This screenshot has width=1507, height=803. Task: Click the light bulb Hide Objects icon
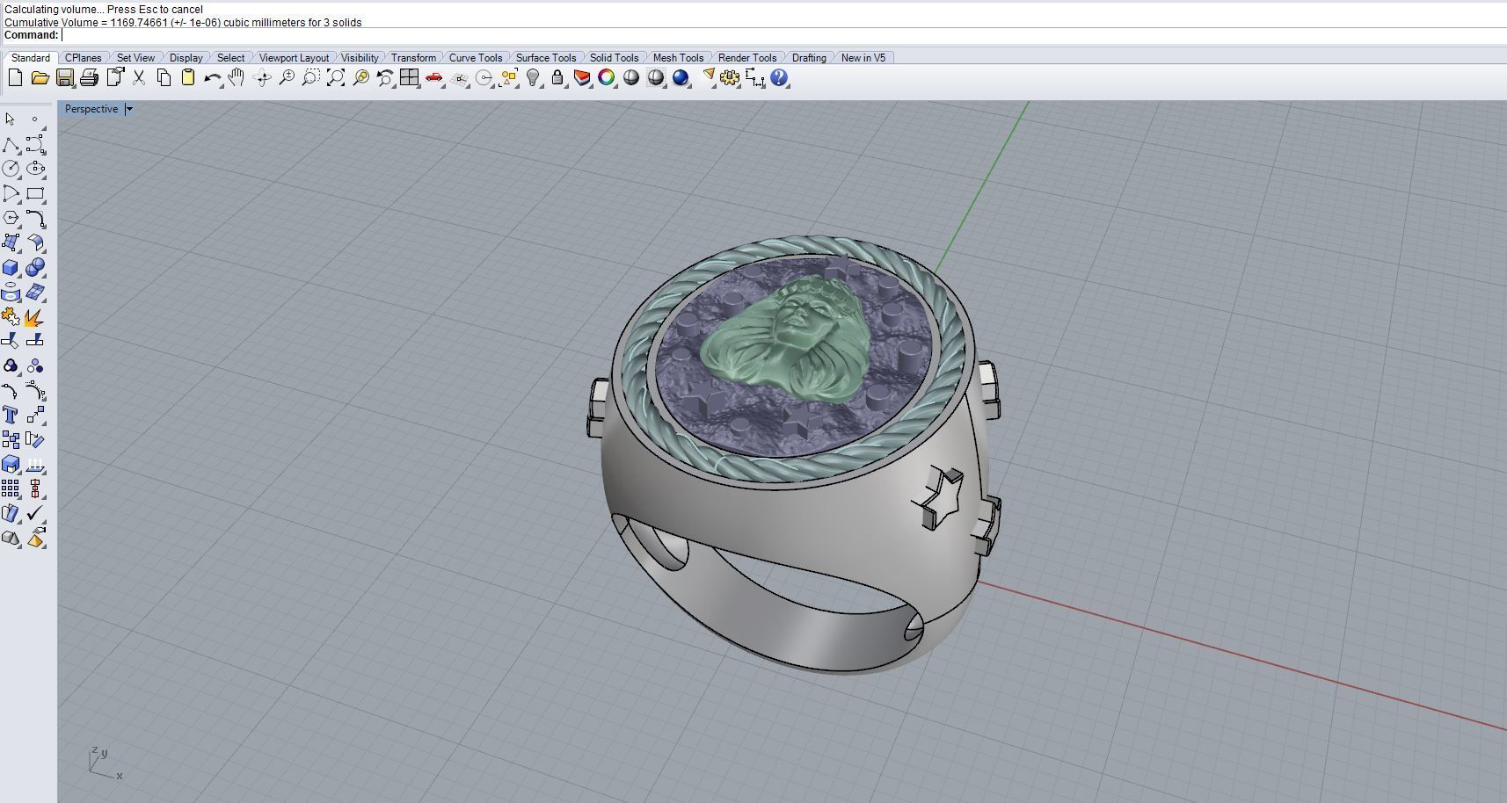533,78
